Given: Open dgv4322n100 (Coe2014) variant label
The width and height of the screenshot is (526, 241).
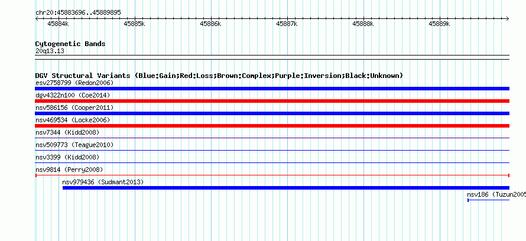Looking at the screenshot, I should pos(73,95).
